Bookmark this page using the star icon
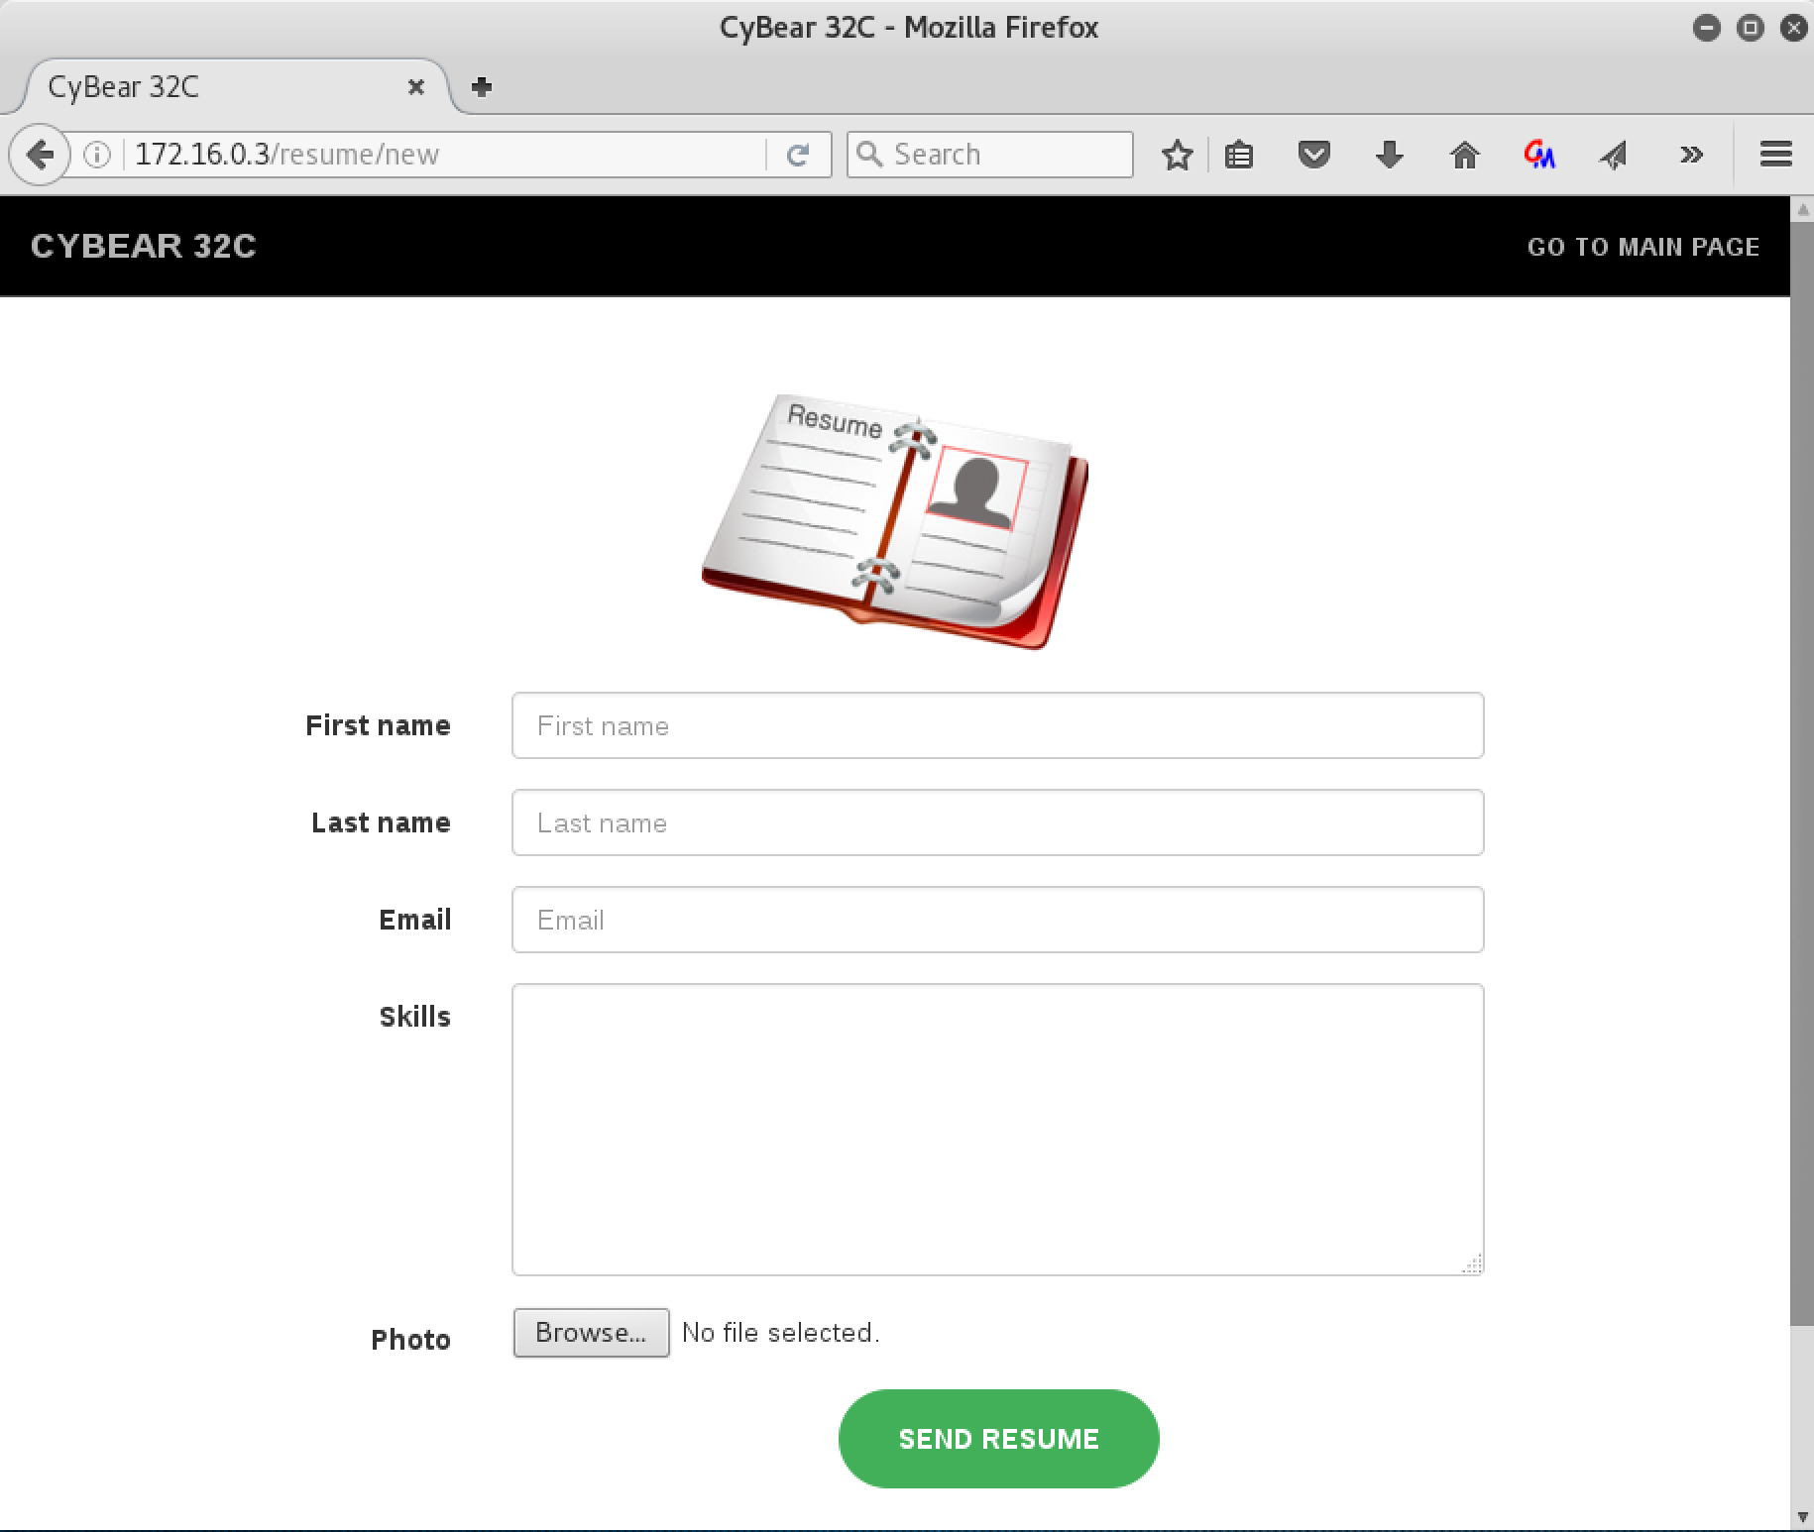This screenshot has width=1814, height=1532. (1178, 155)
